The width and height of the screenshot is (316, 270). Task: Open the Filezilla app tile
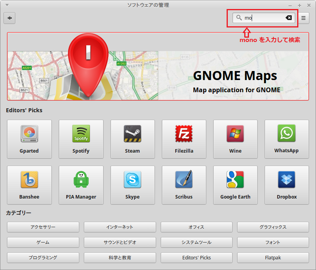pyautogui.click(x=184, y=139)
